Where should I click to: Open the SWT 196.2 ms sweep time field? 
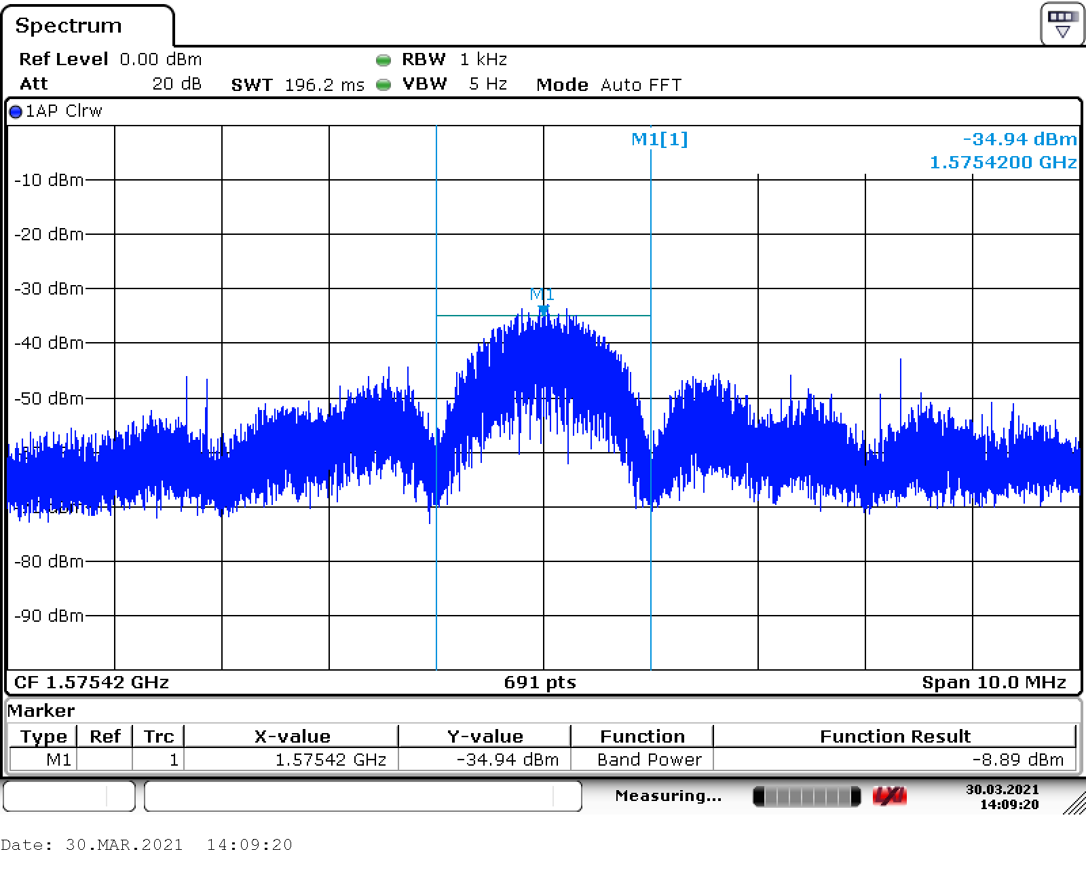(297, 85)
